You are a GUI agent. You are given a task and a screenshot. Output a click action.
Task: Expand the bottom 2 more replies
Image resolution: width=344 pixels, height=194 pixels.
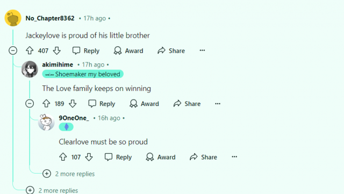[x=52, y=190]
